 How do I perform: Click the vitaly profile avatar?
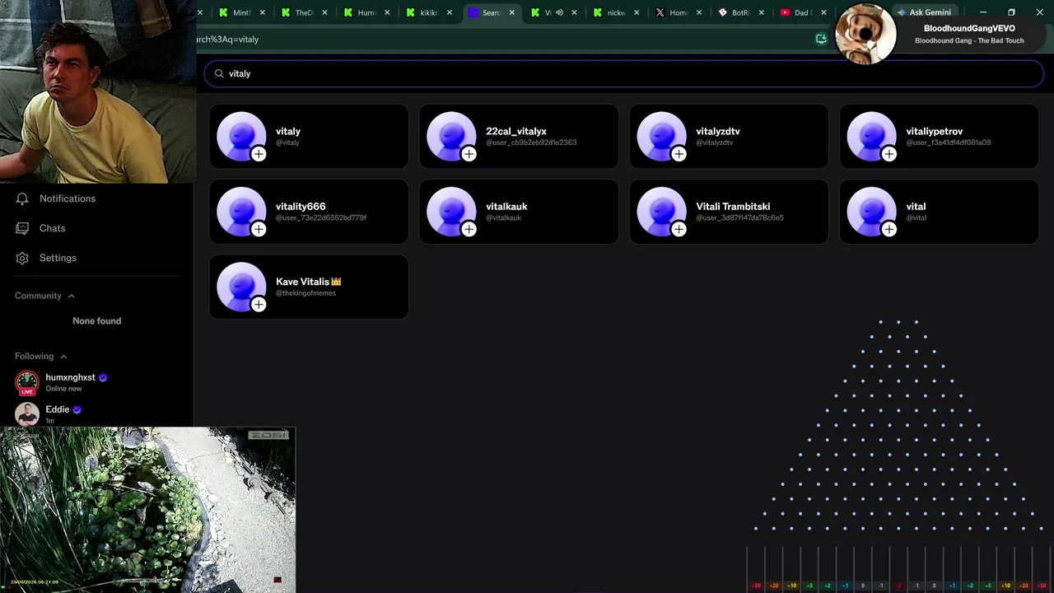click(241, 136)
